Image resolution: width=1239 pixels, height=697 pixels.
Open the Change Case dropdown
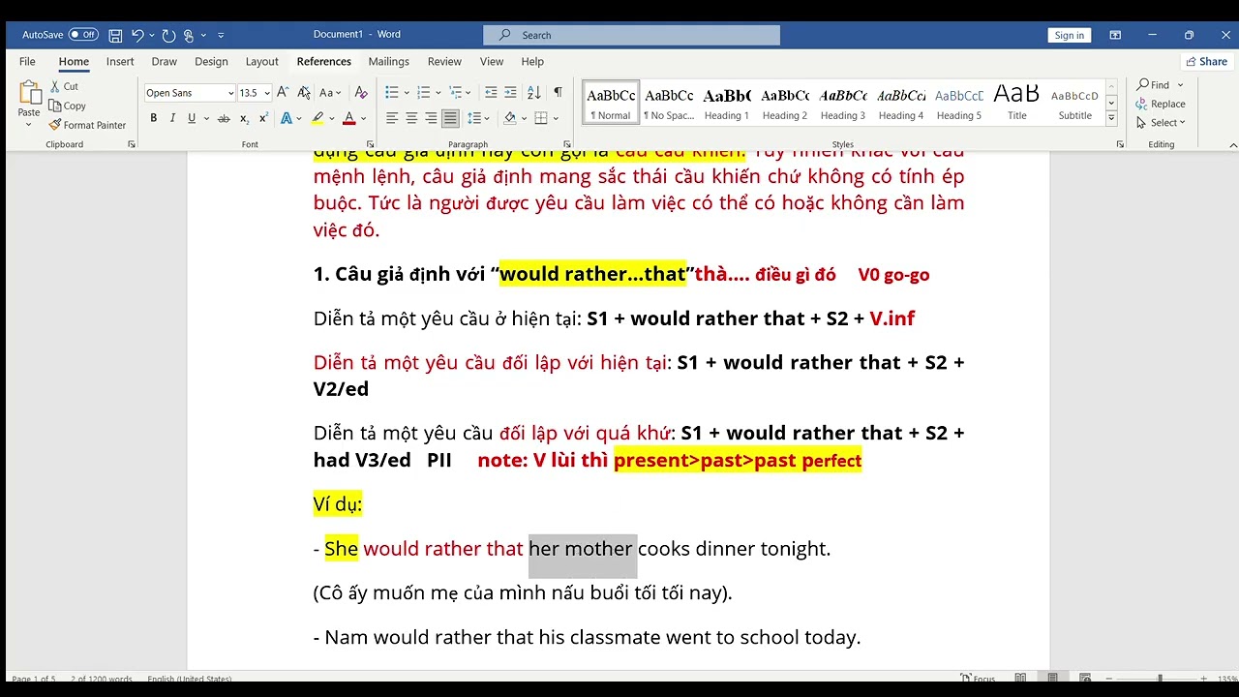click(x=331, y=92)
